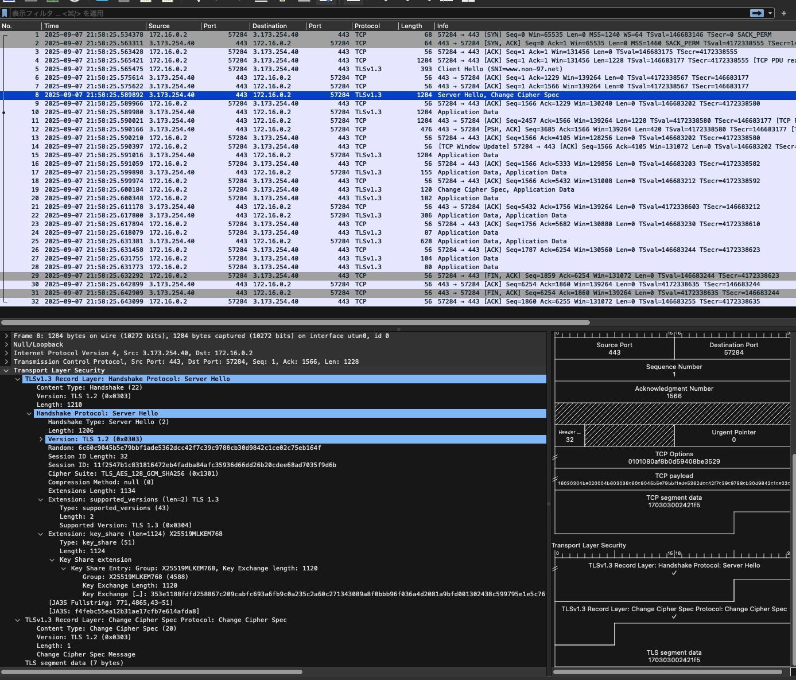This screenshot has width=796, height=680.
Task: Select the Compression Method: null line
Action: 101,483
